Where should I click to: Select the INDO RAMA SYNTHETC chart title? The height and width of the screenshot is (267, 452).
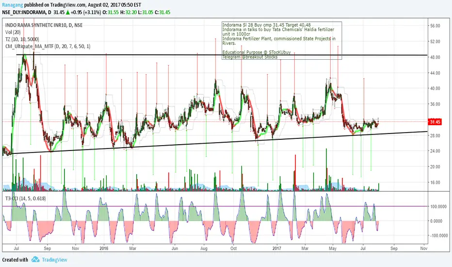click(x=44, y=25)
